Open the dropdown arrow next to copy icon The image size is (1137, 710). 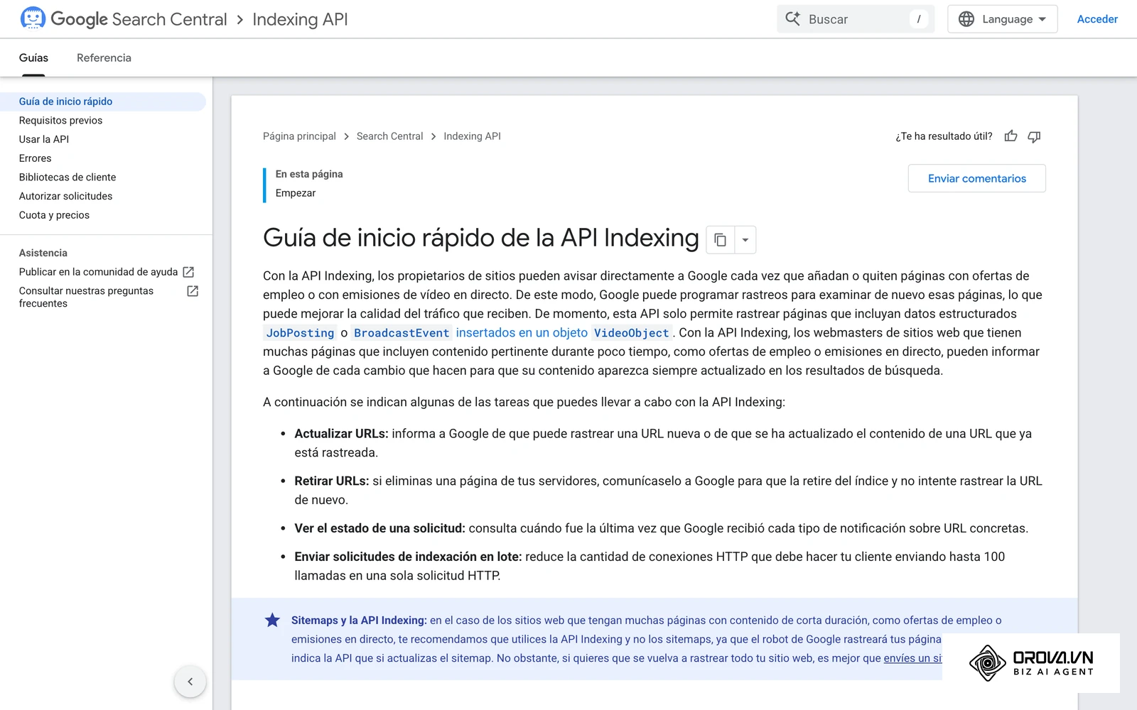[x=745, y=240]
